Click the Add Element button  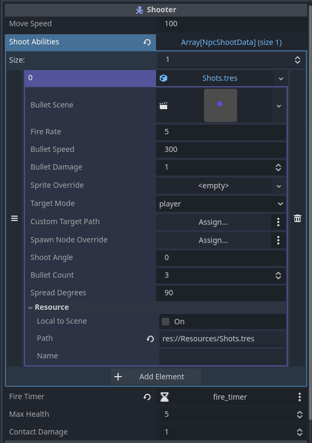(155, 377)
